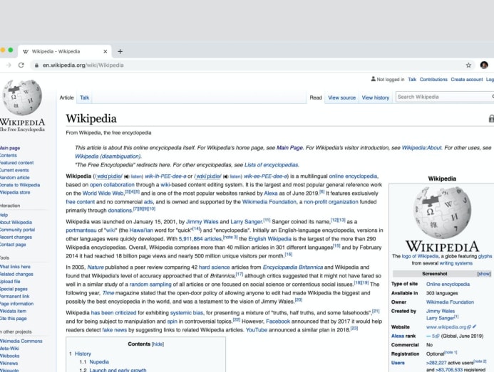Open the browser profile avatar

pos(484,65)
